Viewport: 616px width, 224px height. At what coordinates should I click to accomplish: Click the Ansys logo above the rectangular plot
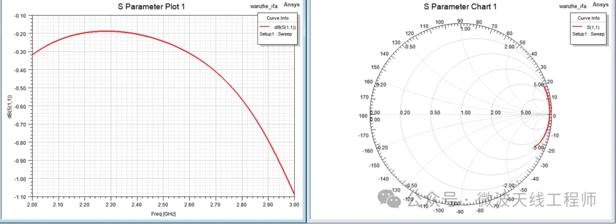point(292,5)
